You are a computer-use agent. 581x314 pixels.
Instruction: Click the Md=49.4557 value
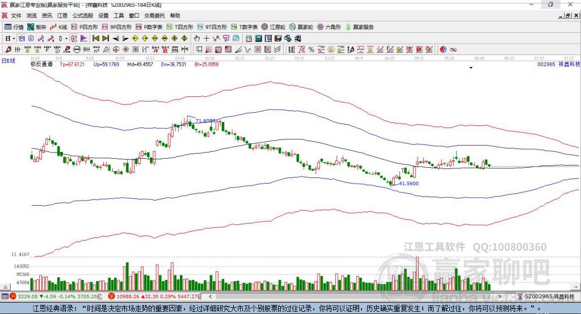pyautogui.click(x=140, y=64)
